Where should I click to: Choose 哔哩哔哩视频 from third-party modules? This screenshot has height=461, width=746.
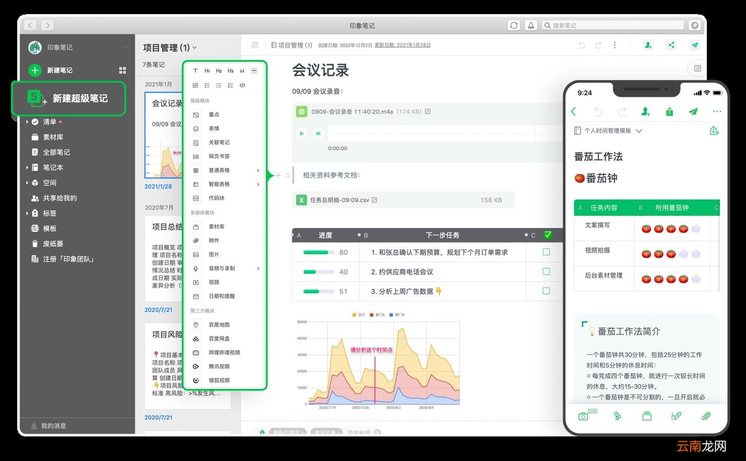click(225, 352)
